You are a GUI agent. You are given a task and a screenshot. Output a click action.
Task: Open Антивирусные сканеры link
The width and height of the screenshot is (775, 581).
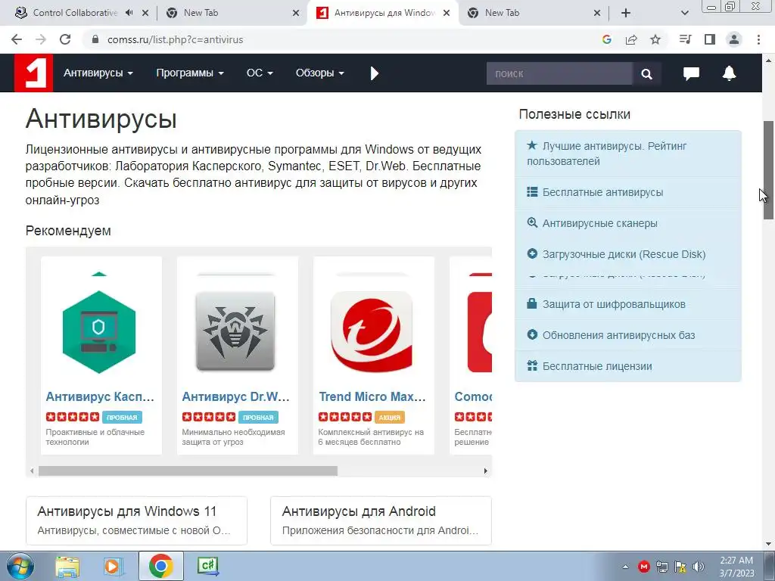(628, 223)
